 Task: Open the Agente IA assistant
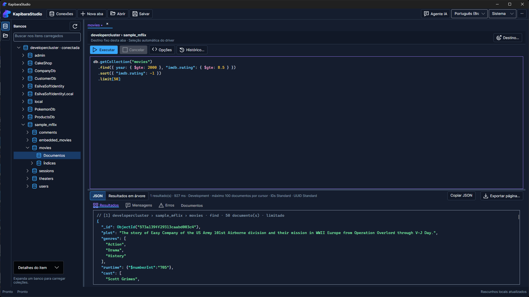[435, 14]
